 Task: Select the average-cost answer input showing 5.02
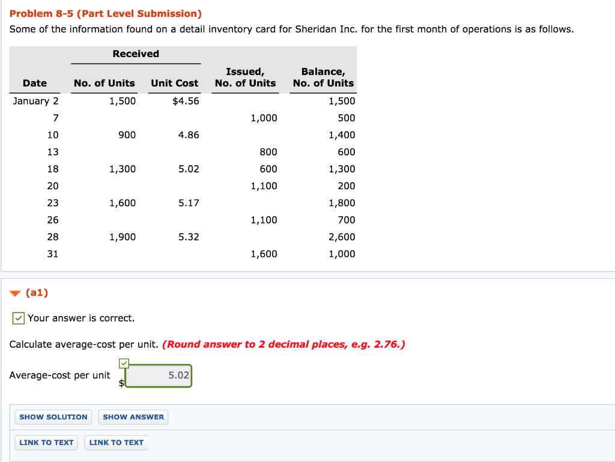pos(159,375)
